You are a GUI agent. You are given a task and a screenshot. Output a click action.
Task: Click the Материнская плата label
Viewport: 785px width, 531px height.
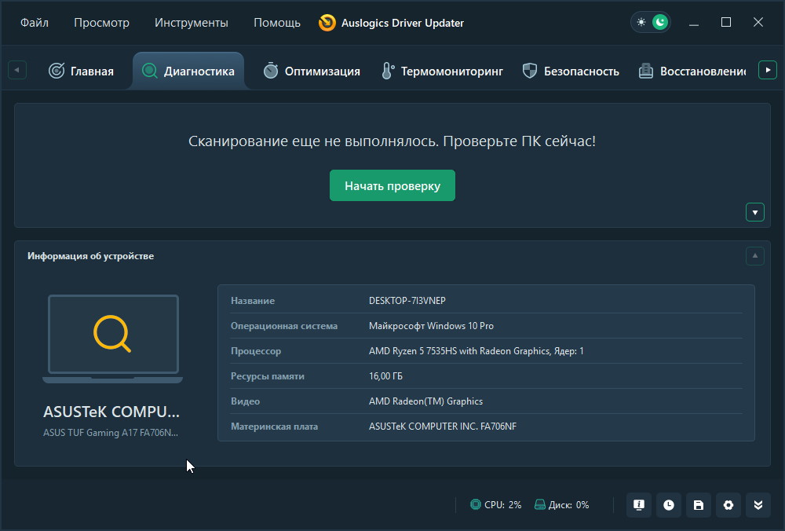(x=274, y=427)
